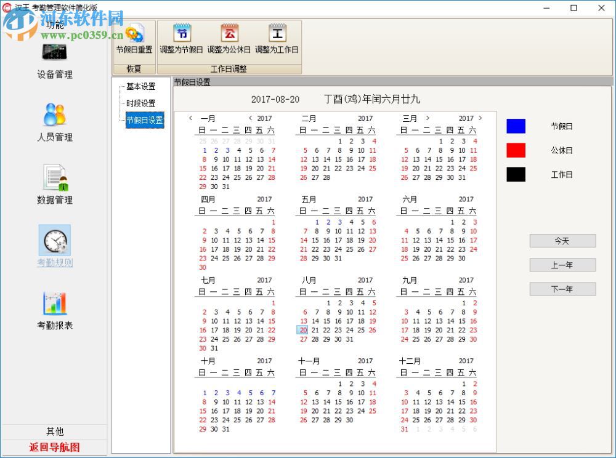This screenshot has width=616, height=458.
Task: Select date 20 in the August calendar
Action: tap(303, 330)
